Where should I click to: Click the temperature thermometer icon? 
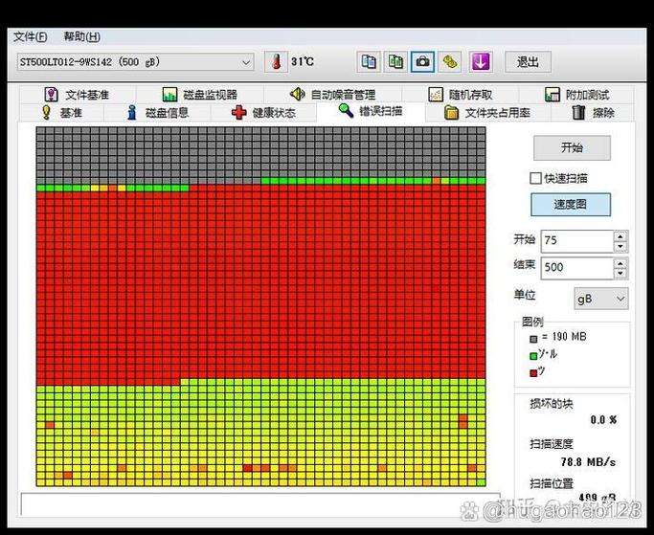point(276,62)
